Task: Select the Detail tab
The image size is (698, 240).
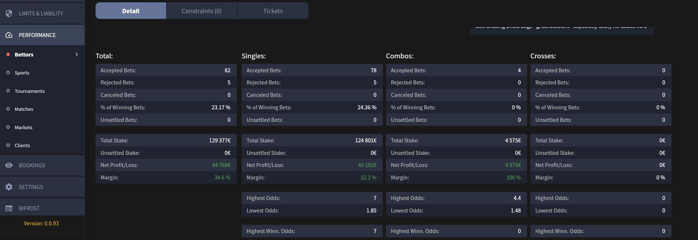Action: [131, 11]
